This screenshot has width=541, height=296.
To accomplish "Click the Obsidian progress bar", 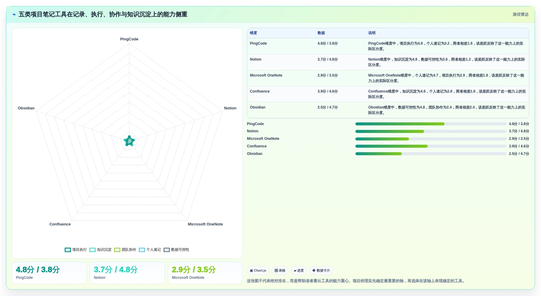I will (431, 154).
